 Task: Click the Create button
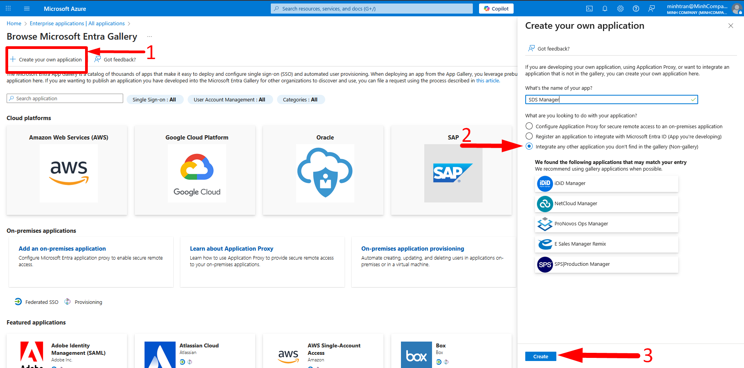(x=540, y=356)
